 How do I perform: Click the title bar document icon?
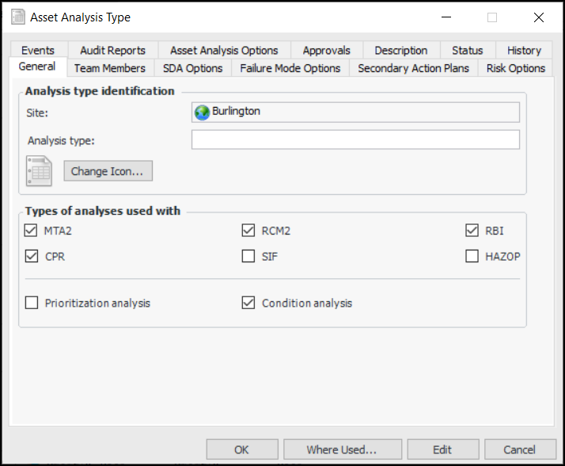pos(17,17)
